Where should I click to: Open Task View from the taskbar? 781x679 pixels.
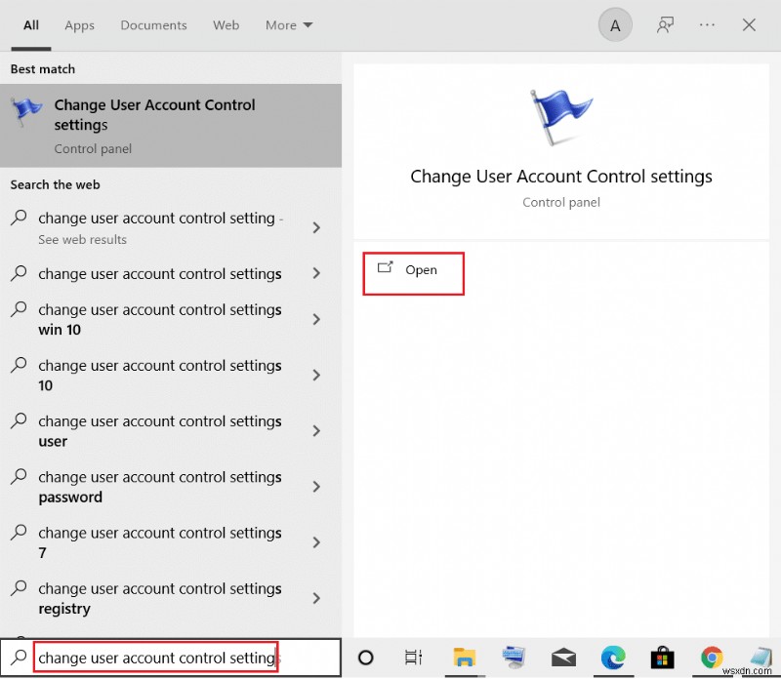(x=413, y=659)
